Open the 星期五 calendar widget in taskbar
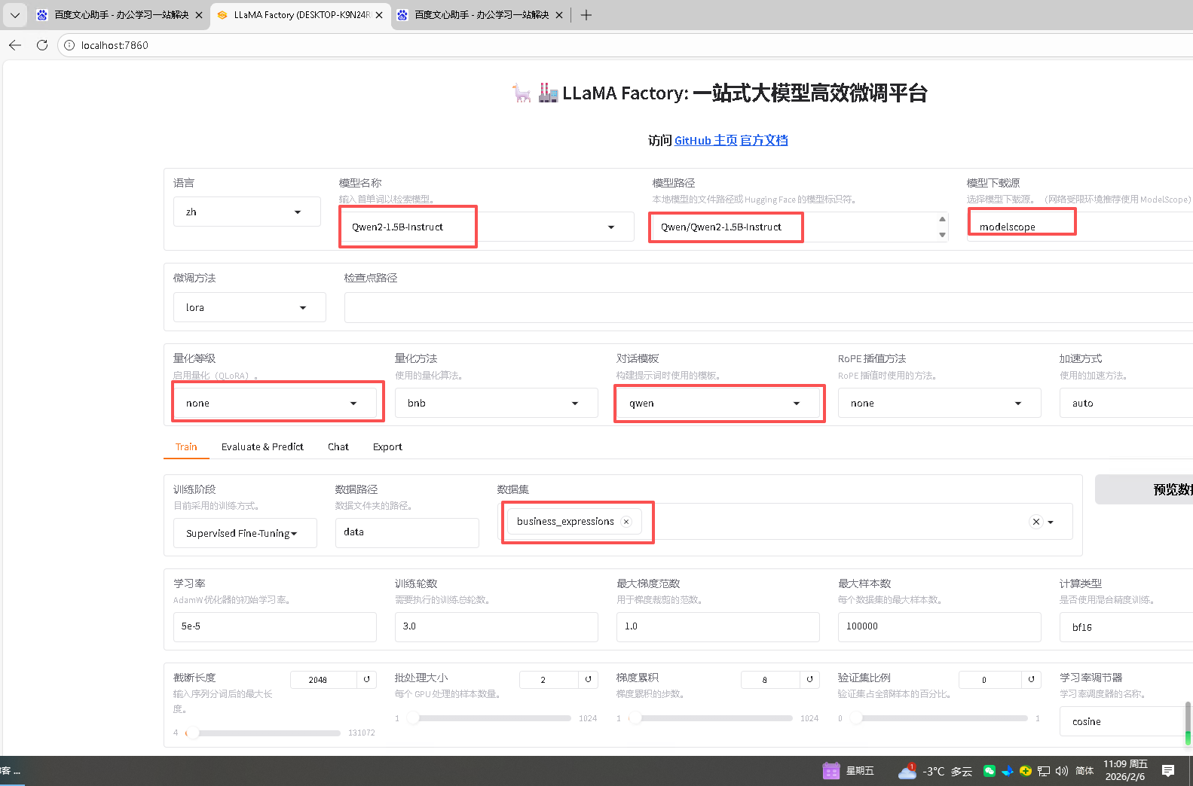Viewport: 1193px width, 786px height. click(x=849, y=771)
